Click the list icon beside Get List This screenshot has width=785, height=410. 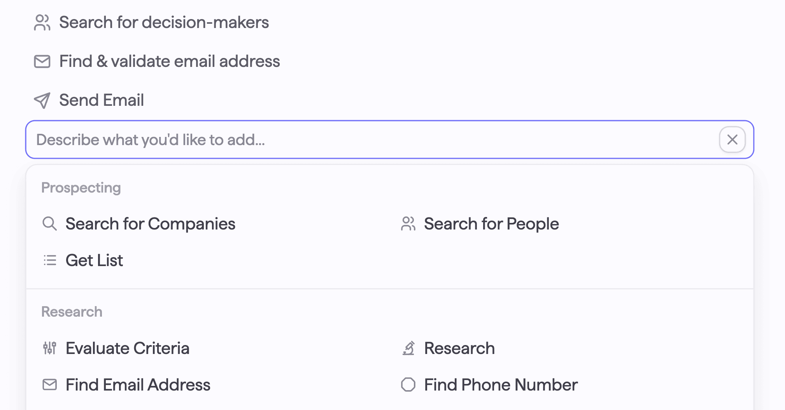[50, 260]
